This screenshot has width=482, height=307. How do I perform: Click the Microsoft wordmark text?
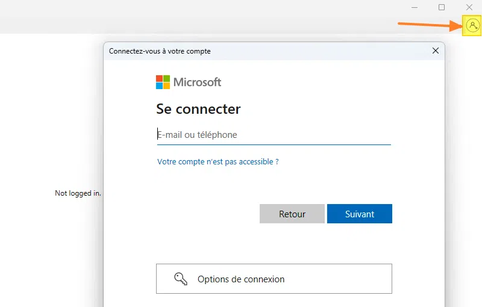click(197, 82)
